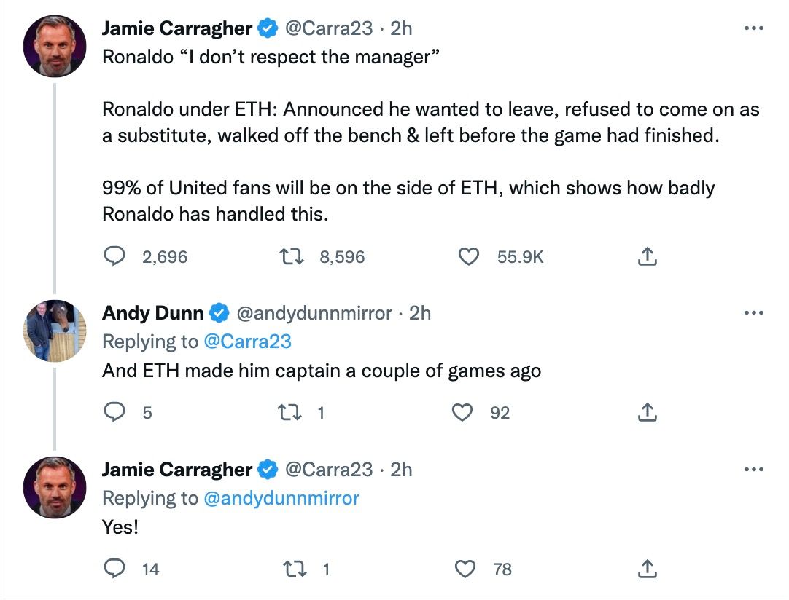
Task: Like Carragher's Ronaldo tweet
Action: click(x=469, y=256)
